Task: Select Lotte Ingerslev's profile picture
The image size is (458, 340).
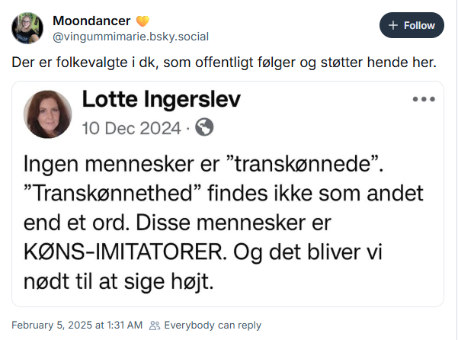Action: coord(47,114)
